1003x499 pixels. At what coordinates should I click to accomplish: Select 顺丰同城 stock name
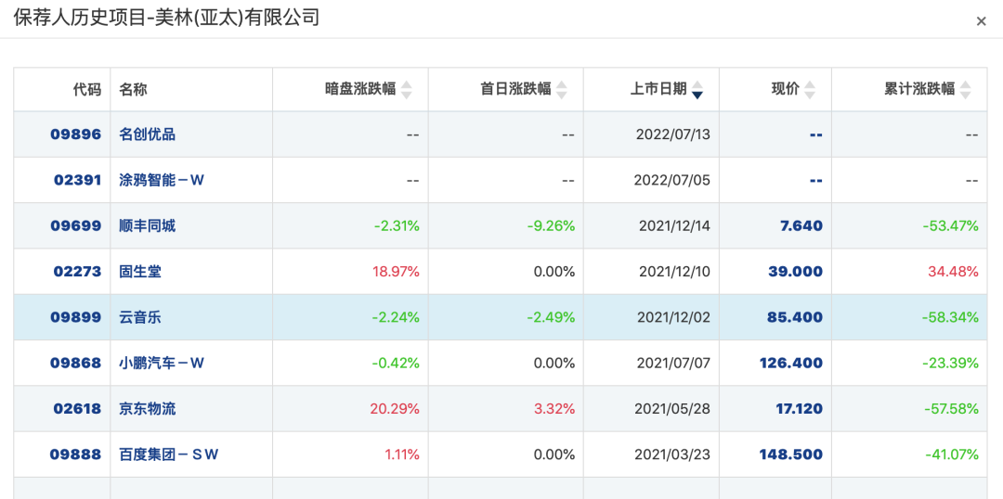click(x=147, y=225)
